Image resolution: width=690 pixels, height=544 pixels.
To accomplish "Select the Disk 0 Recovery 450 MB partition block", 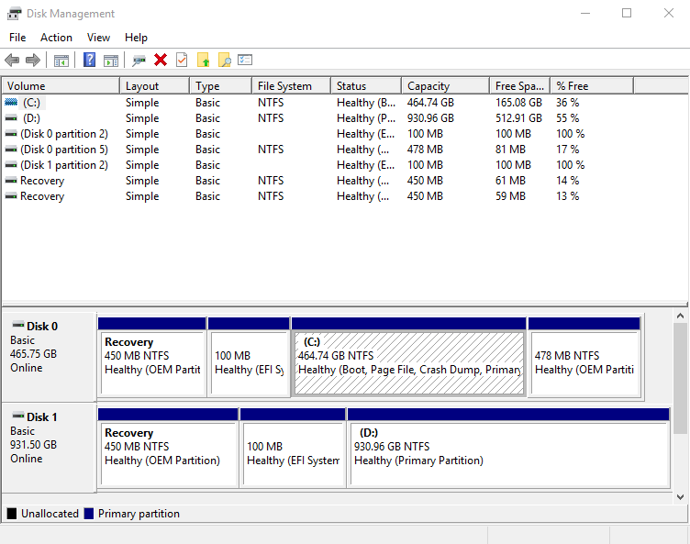I will tap(151, 358).
